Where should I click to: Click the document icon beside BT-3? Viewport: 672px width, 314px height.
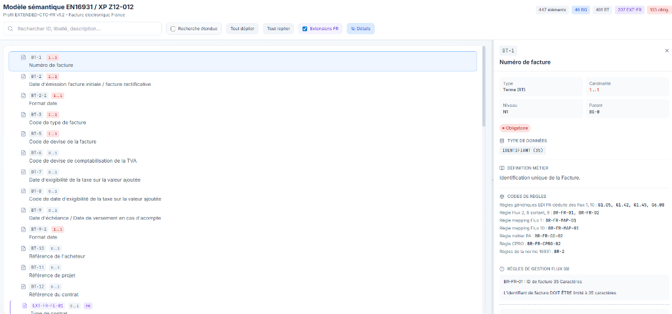click(x=24, y=114)
